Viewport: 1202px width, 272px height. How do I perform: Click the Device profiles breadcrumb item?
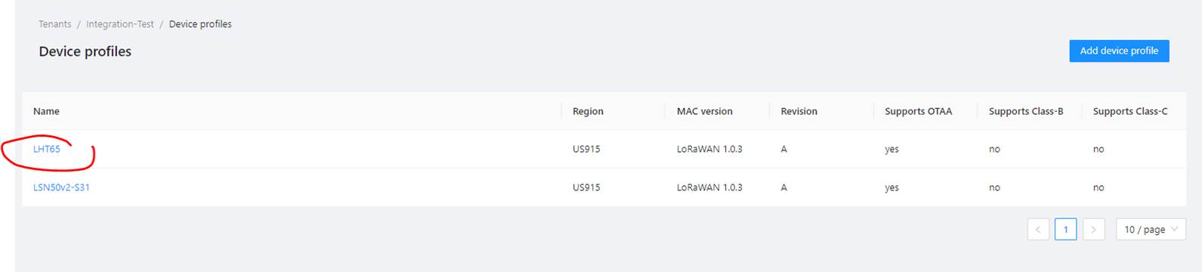(x=200, y=24)
